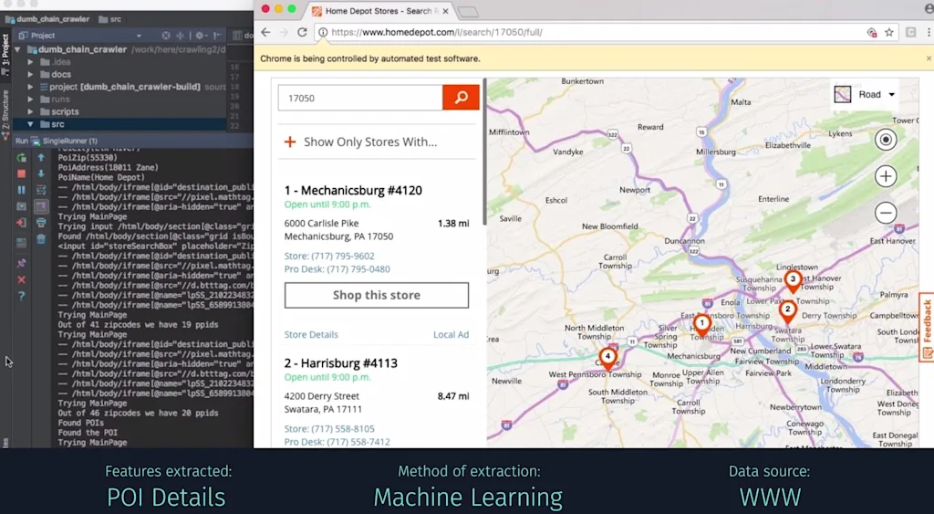Open the Local Ad link

[451, 334]
